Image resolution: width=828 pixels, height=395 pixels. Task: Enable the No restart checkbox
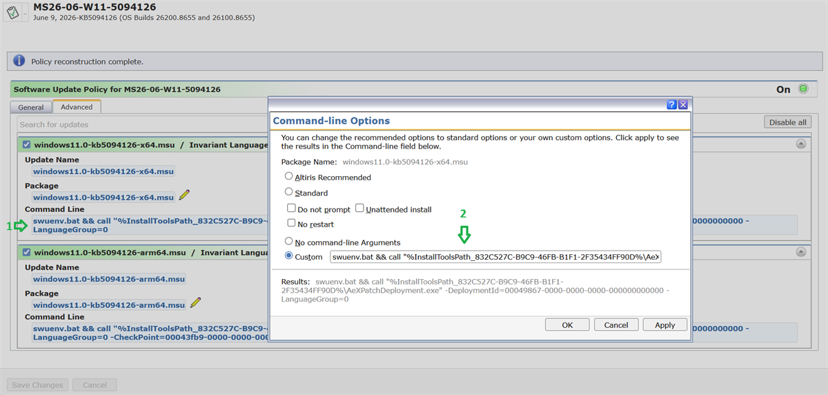pyautogui.click(x=291, y=223)
